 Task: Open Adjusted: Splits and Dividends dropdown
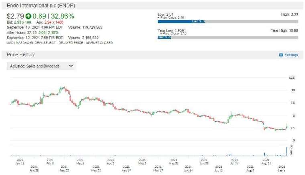pos(41,66)
